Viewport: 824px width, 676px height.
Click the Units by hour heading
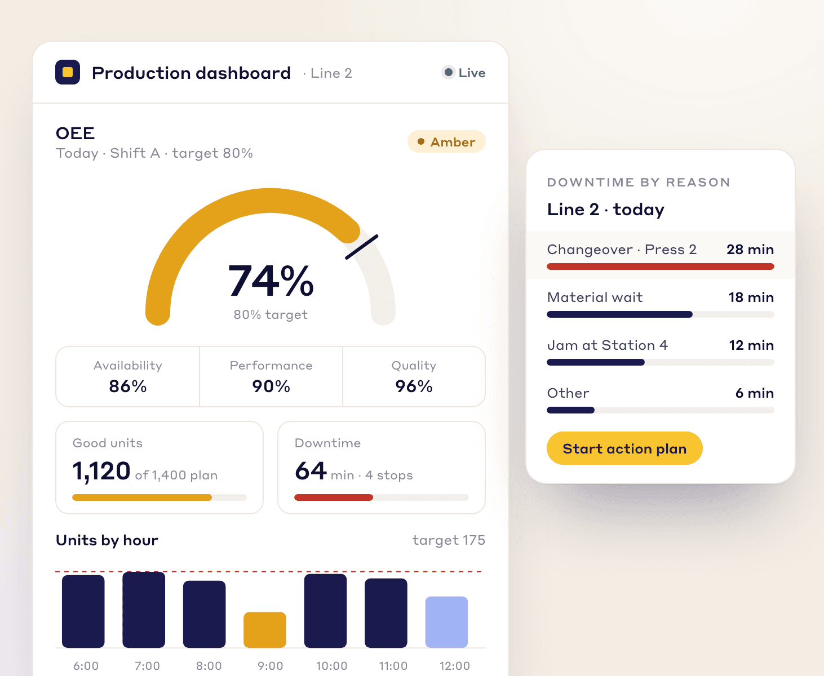[x=107, y=540]
